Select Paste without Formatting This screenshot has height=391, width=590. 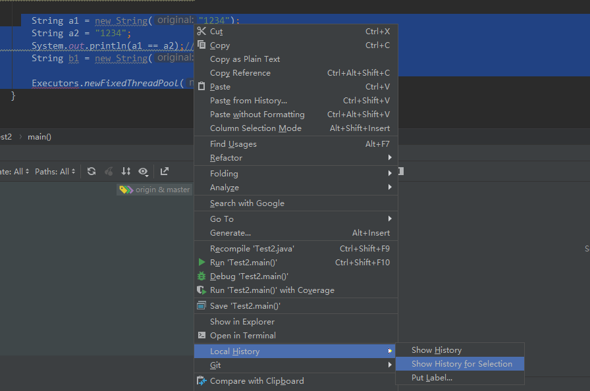coord(296,115)
